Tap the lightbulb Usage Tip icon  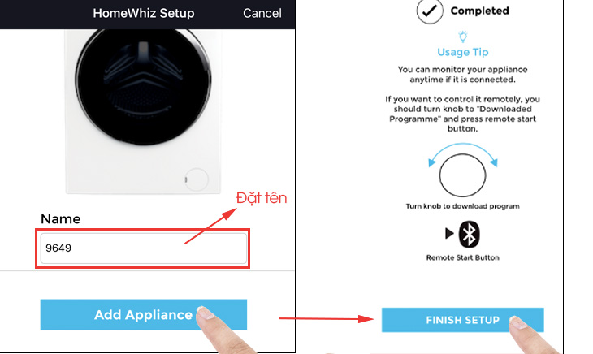[463, 37]
